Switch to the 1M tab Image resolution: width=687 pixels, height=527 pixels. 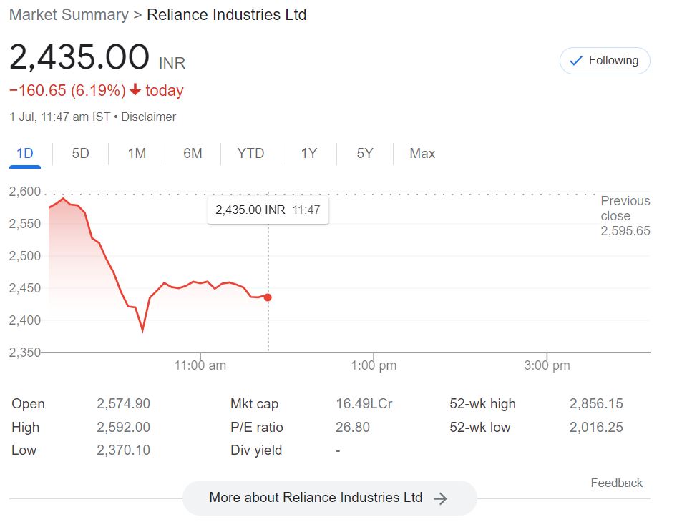(x=137, y=154)
